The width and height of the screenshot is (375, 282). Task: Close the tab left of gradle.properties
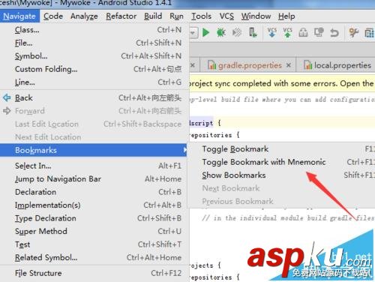193,65
